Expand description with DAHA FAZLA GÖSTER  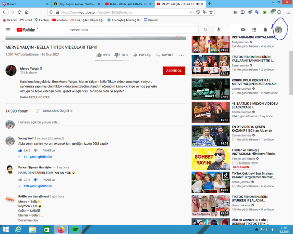(35, 97)
